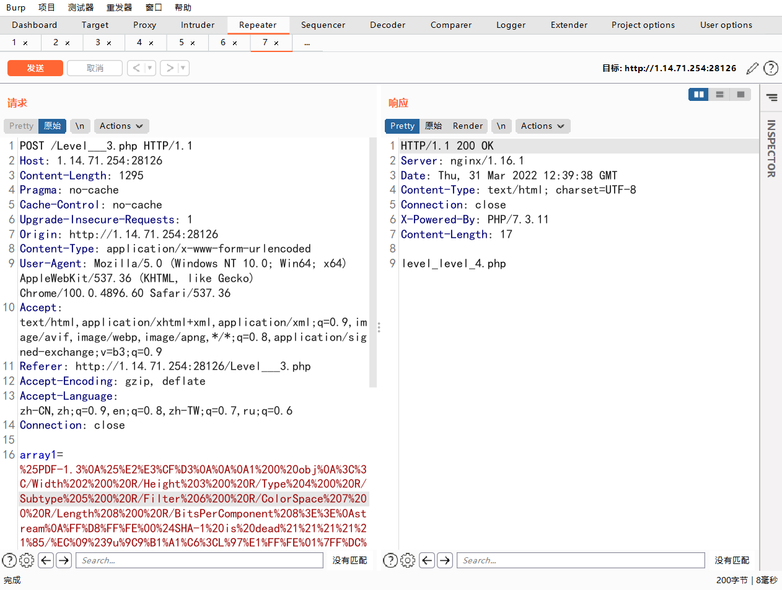Select the side-by-side layout view icon
The height and width of the screenshot is (590, 782).
pyautogui.click(x=698, y=95)
